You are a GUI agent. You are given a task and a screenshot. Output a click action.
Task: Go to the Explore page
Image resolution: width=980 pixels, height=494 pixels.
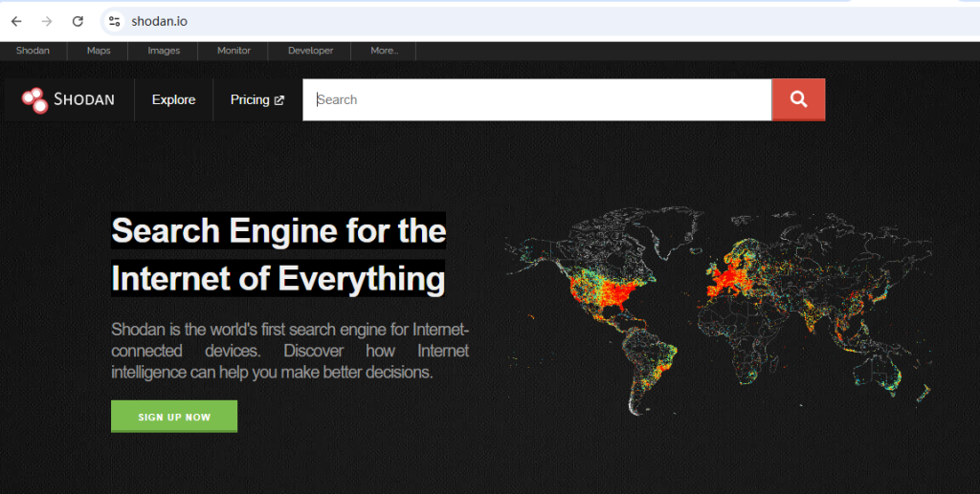(174, 99)
